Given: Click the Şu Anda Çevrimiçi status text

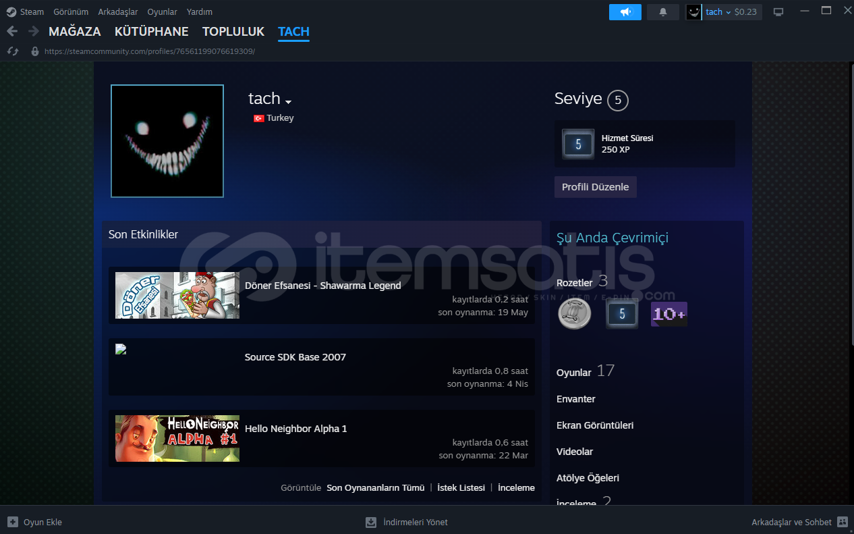Looking at the screenshot, I should click(x=613, y=238).
